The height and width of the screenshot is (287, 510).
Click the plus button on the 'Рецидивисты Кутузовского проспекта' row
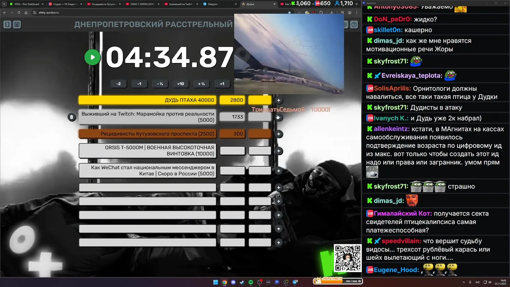tap(279, 134)
